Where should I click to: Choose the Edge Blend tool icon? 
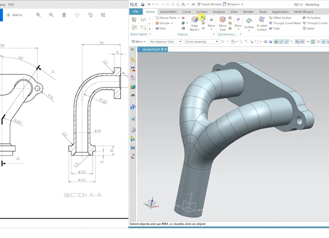(194, 19)
